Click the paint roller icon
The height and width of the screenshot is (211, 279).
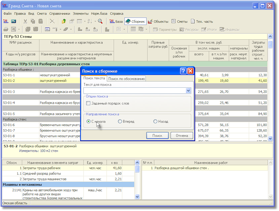[x=55, y=29]
